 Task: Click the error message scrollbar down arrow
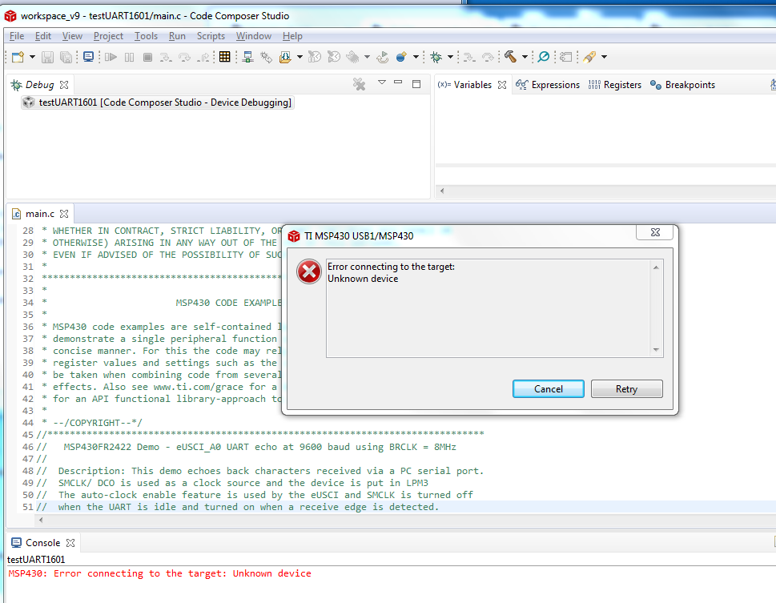[656, 350]
